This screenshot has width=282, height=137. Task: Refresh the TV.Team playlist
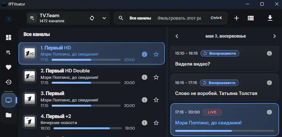tap(92, 18)
